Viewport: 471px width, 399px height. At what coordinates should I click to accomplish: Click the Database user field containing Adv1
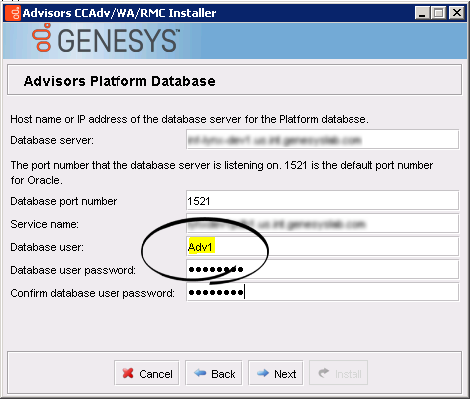(323, 246)
